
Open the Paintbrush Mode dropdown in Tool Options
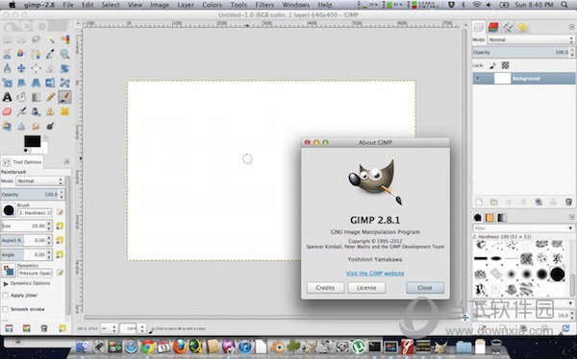click(x=39, y=181)
